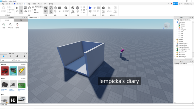Open the mountain rock asset link
Screen dimensions: 194x109
(x=4, y=90)
